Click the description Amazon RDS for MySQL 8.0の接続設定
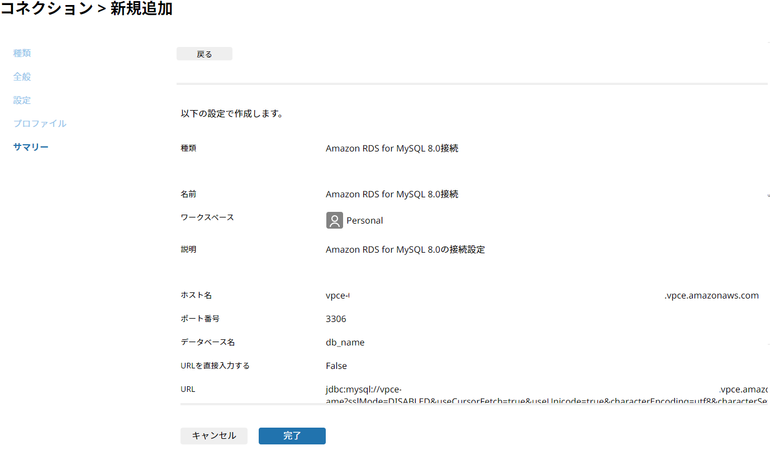 406,249
